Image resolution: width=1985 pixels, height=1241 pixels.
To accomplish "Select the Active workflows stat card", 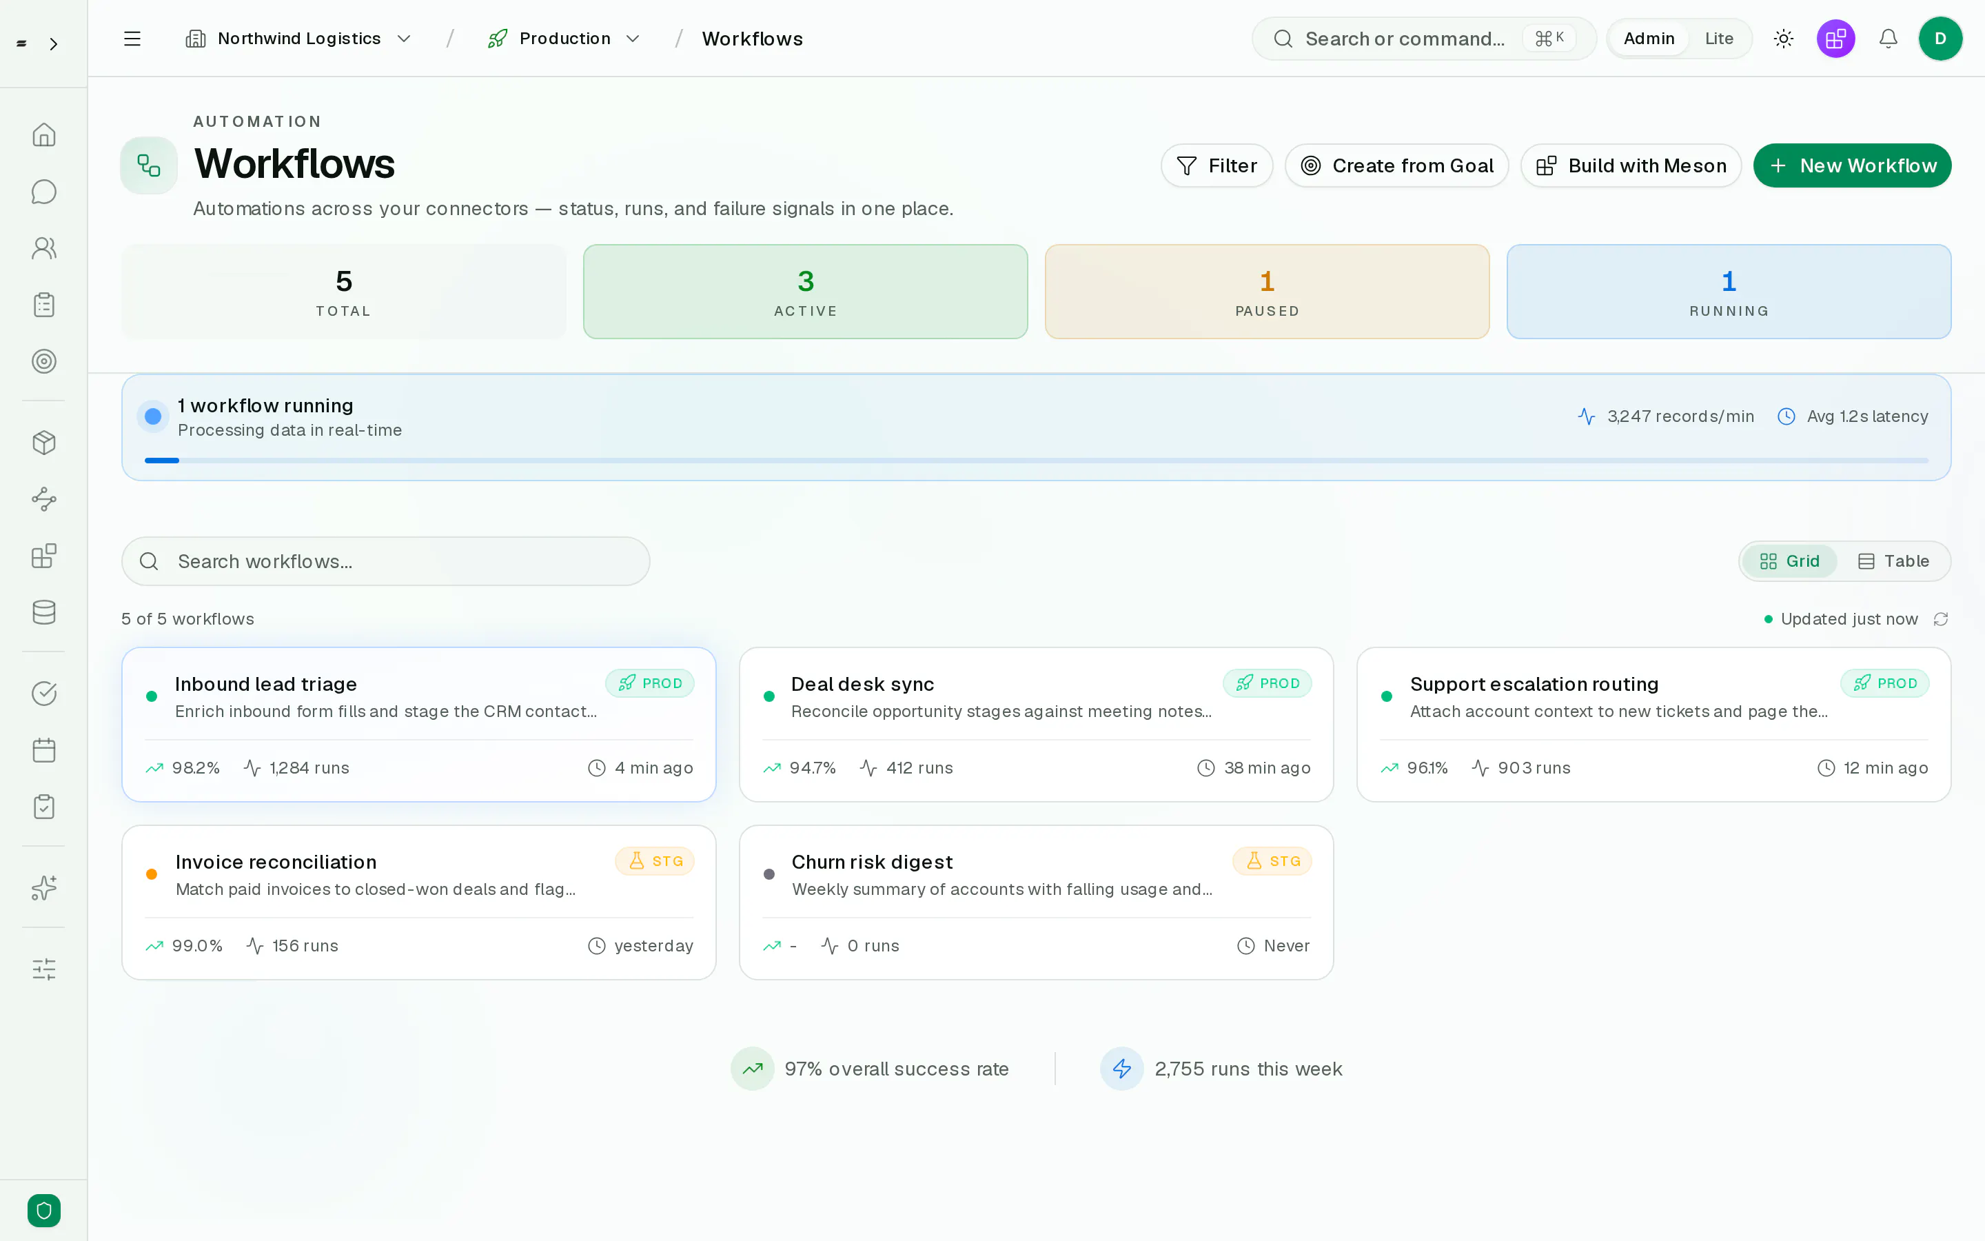I will click(806, 292).
